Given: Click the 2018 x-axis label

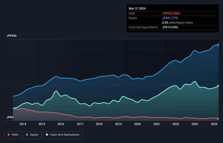Looking at the screenshot, I should pos(99,124).
